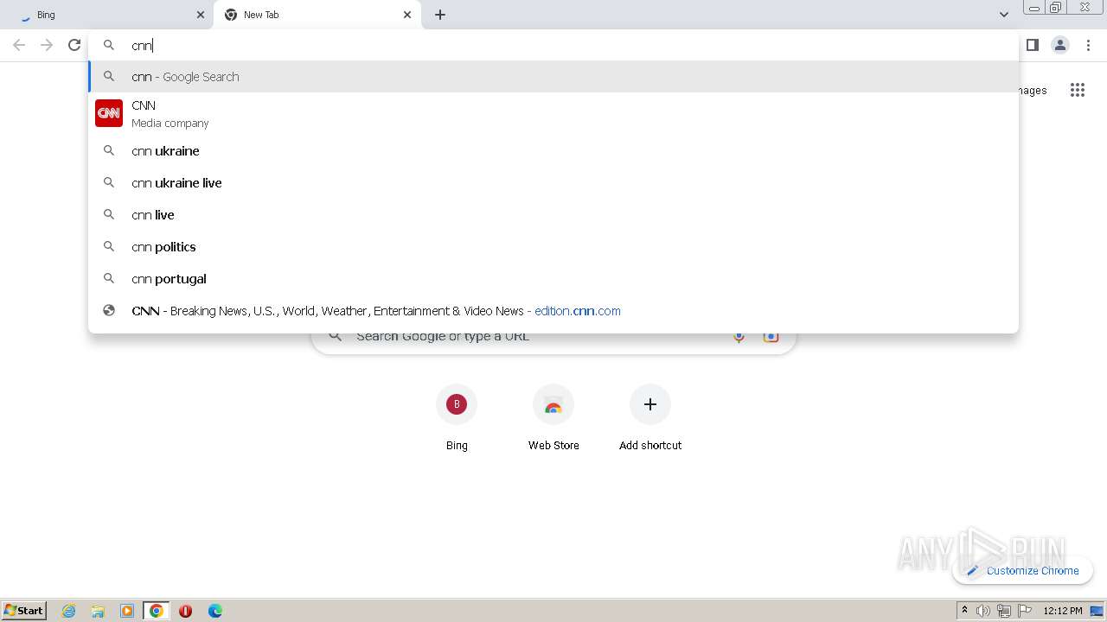Show hidden system tray icons arrow
Image resolution: width=1107 pixels, height=622 pixels.
(x=964, y=611)
